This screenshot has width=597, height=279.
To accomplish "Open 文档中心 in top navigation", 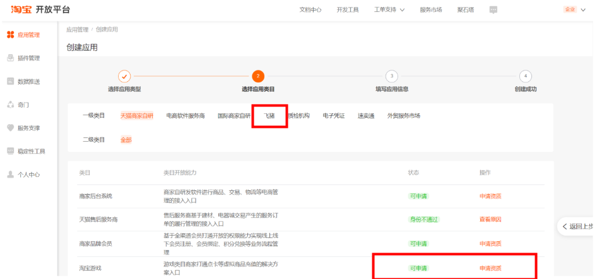I will click(310, 10).
